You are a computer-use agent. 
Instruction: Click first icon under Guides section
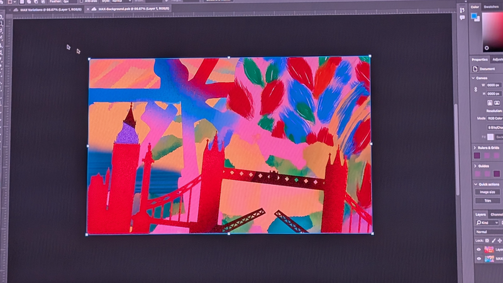(x=477, y=174)
